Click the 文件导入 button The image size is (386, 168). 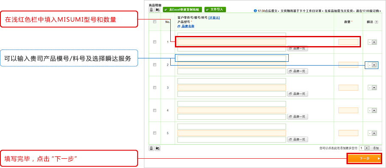(215, 10)
